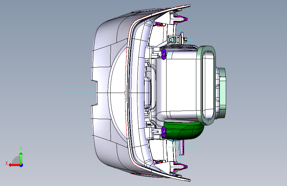Select the upper purple bolt washer
Screen dimensions: 287x186
click(x=164, y=54)
